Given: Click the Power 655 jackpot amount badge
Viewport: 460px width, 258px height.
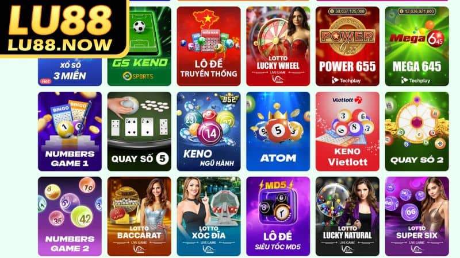Looking at the screenshot, I should [347, 11].
